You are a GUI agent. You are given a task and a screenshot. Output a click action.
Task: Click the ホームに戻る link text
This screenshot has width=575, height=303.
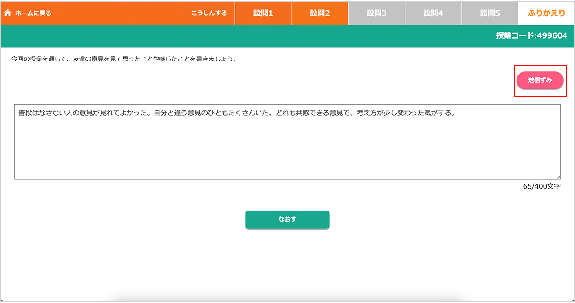(33, 13)
